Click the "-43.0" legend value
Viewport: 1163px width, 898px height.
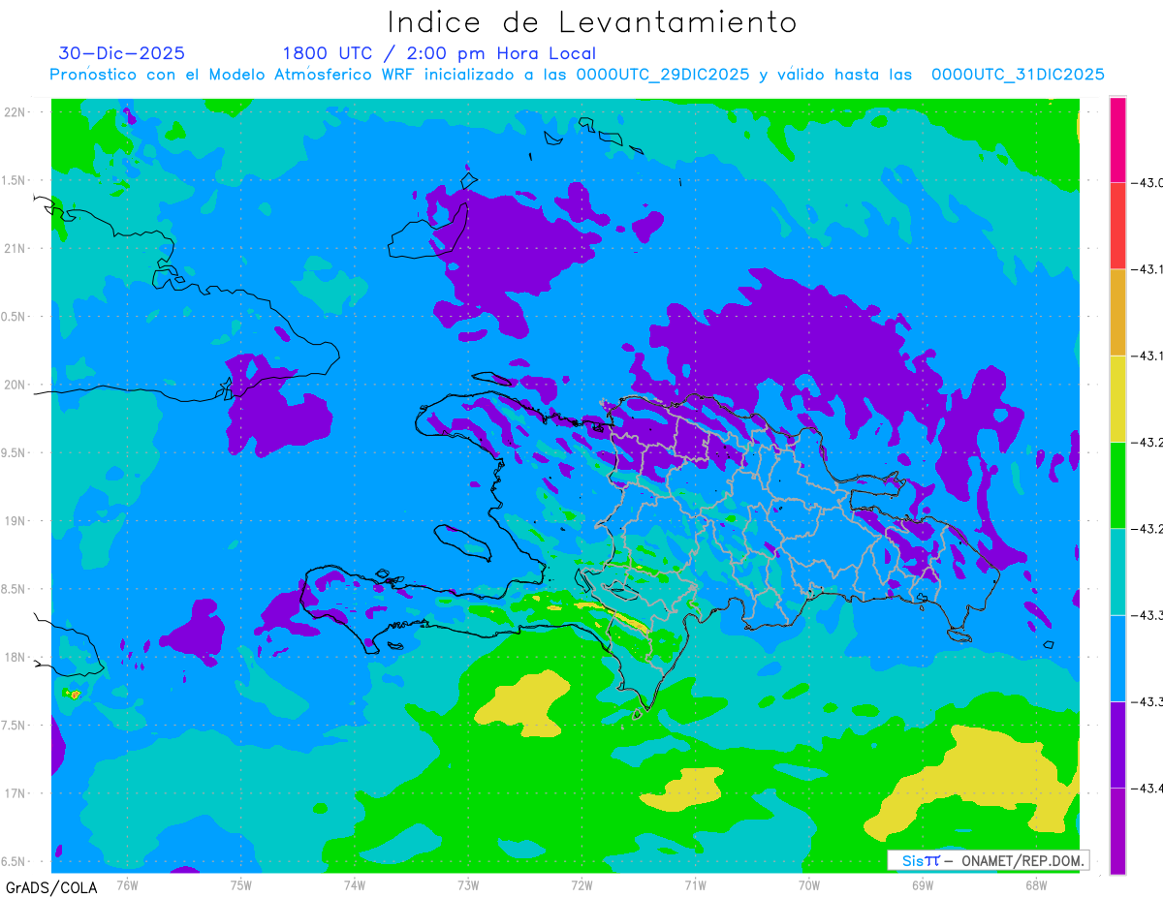pyautogui.click(x=1147, y=182)
